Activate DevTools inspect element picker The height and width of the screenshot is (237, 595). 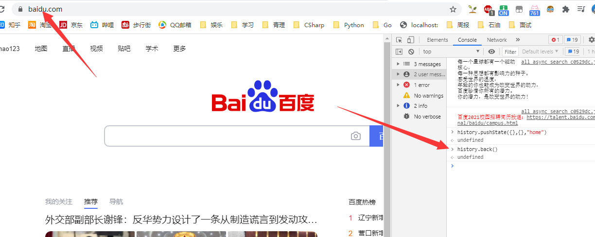click(399, 40)
